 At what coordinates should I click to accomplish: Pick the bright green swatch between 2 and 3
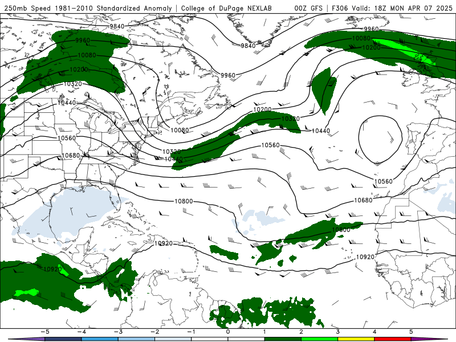pyautogui.click(x=320, y=339)
